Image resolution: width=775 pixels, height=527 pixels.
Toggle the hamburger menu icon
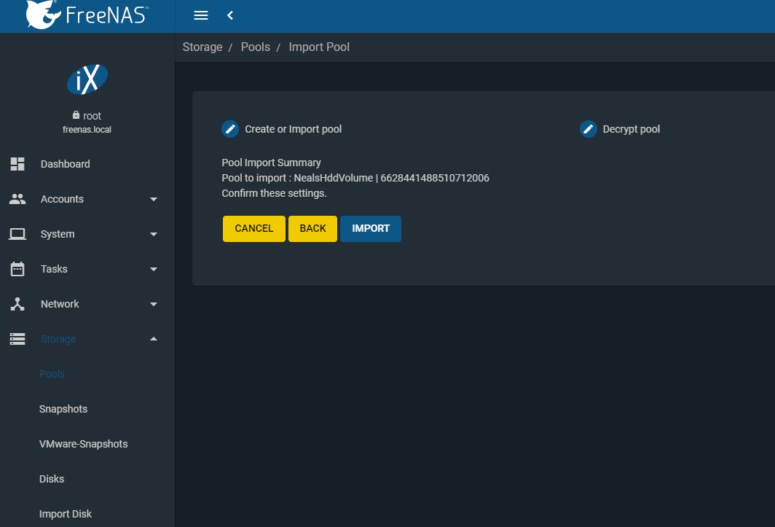pos(201,15)
